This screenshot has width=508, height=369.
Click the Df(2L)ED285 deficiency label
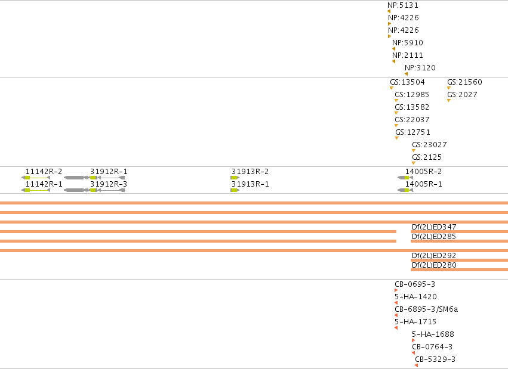point(434,237)
